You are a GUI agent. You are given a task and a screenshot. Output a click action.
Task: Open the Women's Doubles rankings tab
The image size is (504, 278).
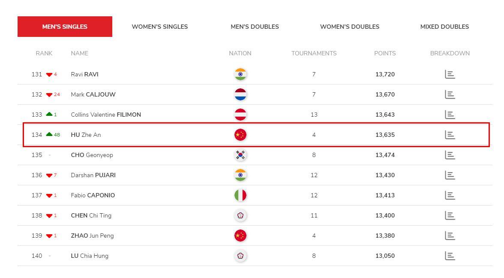[350, 27]
